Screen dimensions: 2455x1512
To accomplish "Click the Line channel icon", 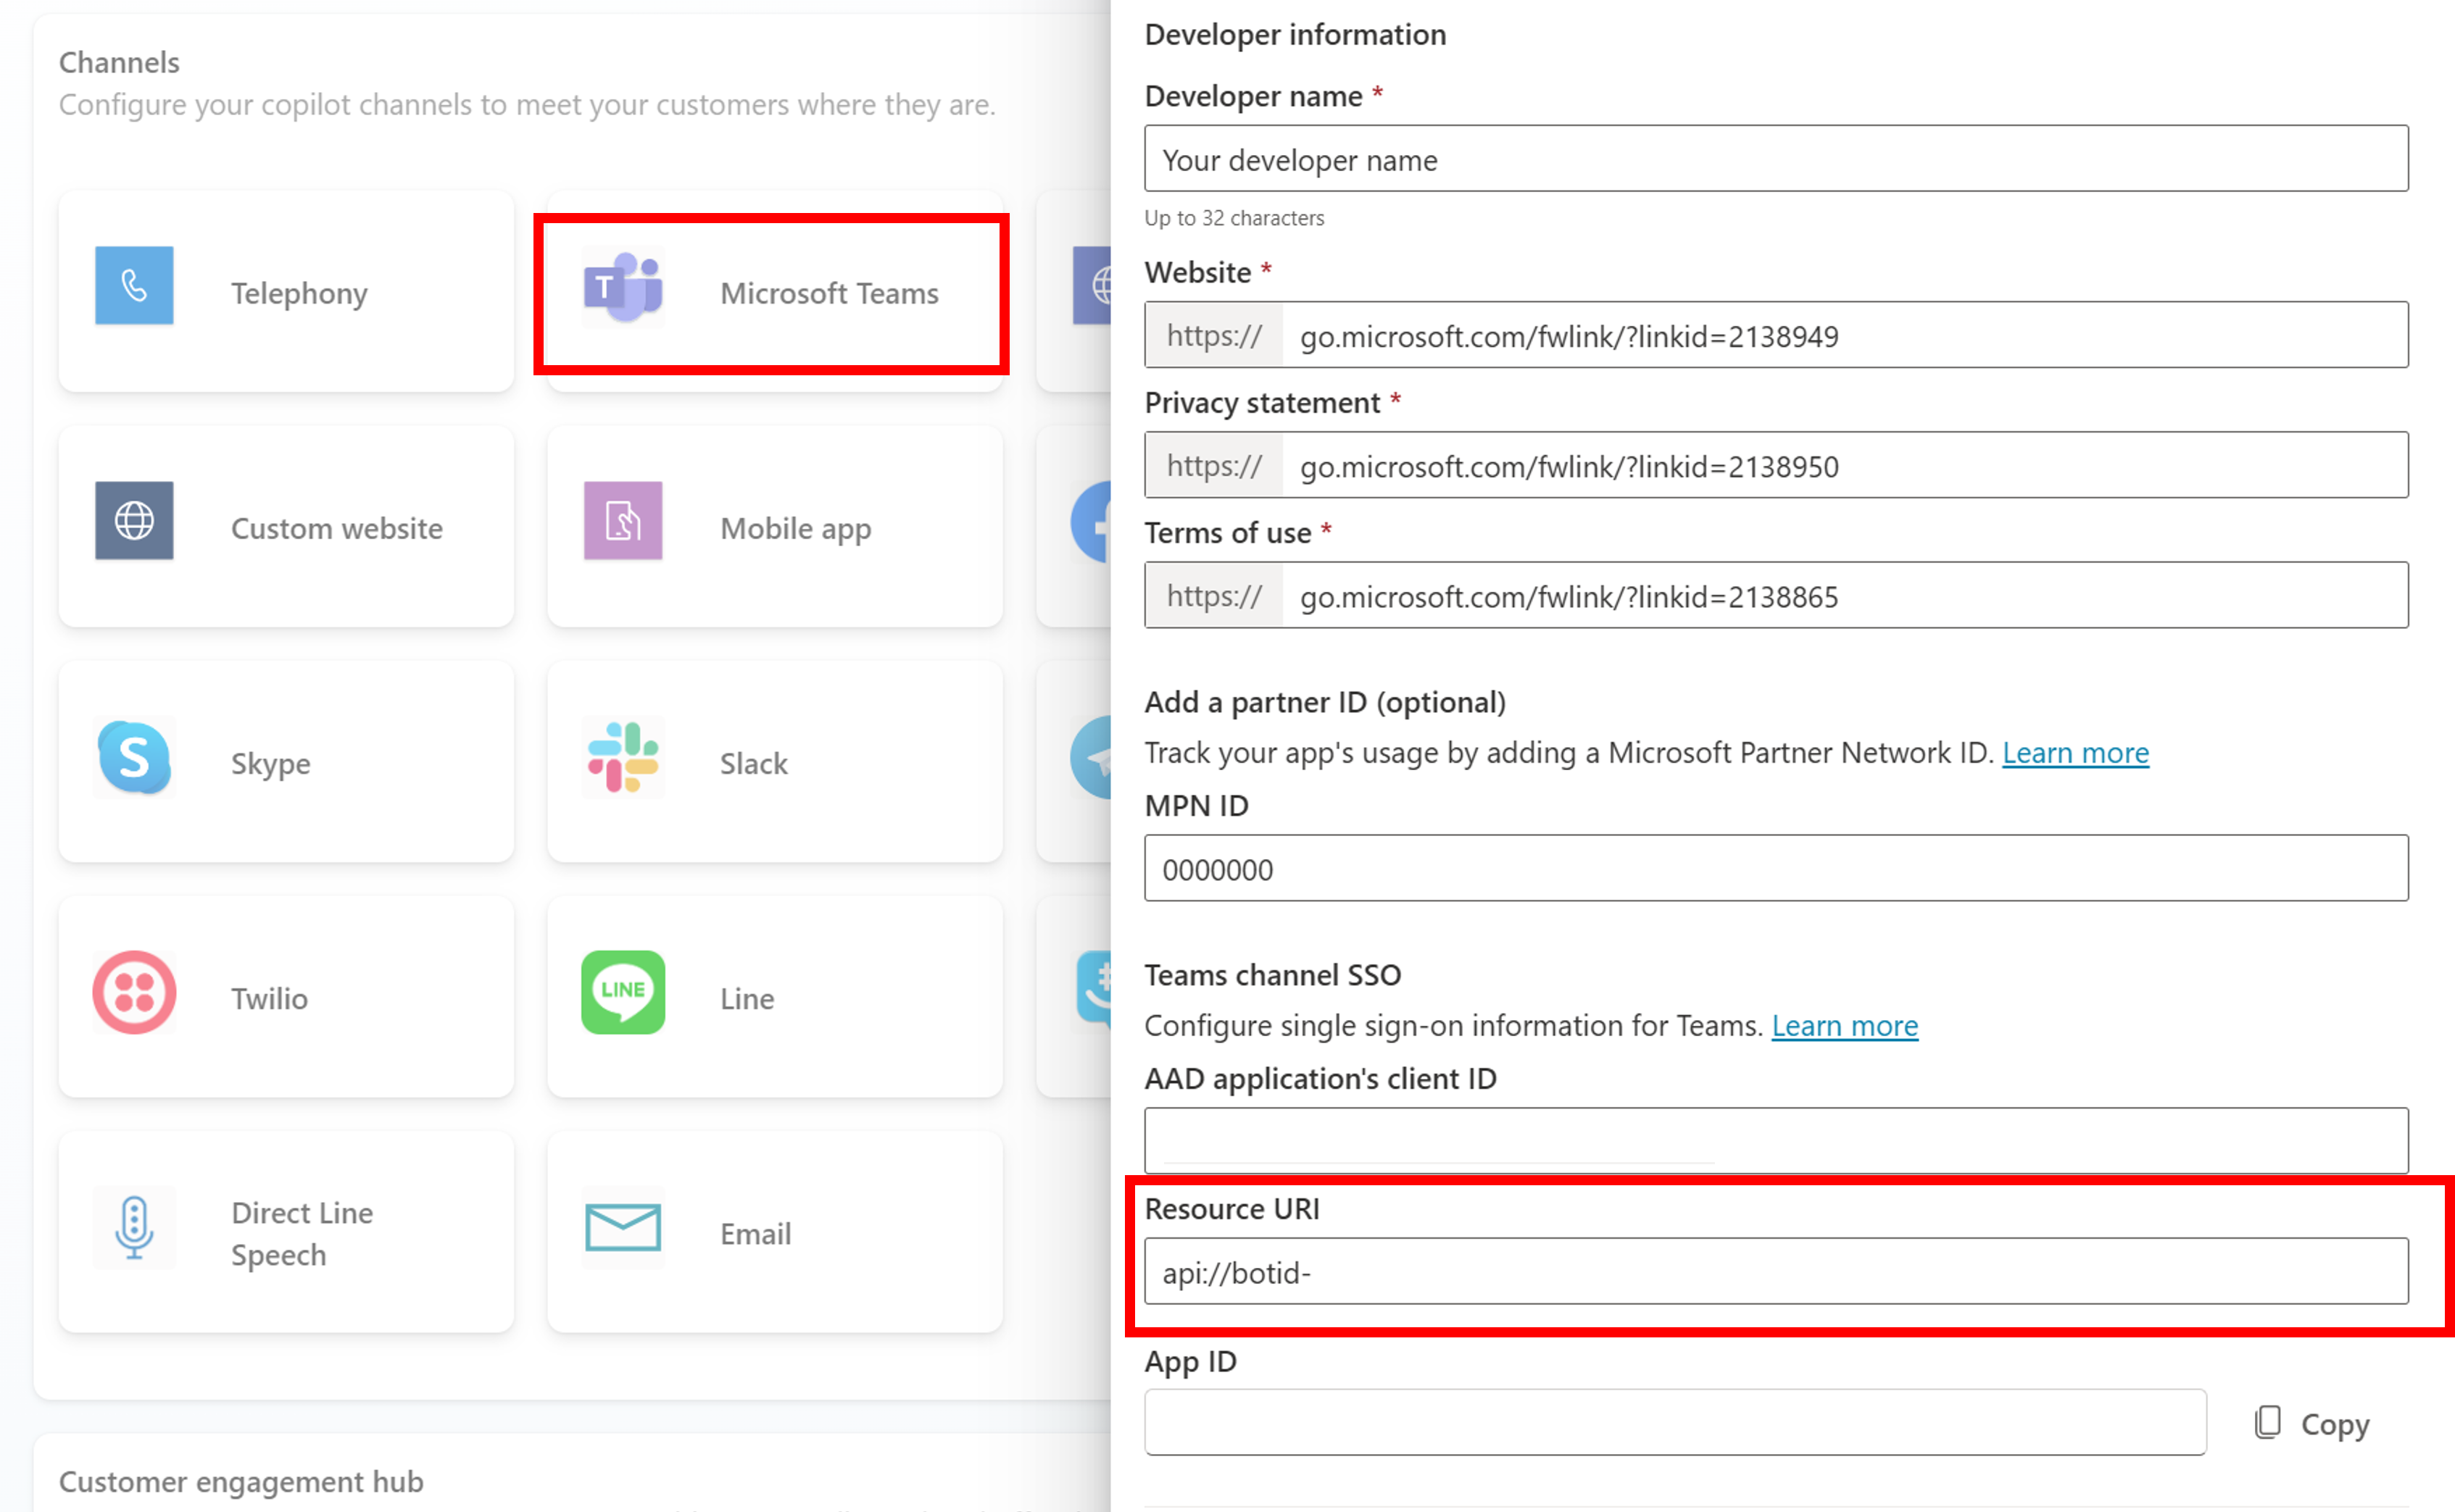I will click(623, 998).
